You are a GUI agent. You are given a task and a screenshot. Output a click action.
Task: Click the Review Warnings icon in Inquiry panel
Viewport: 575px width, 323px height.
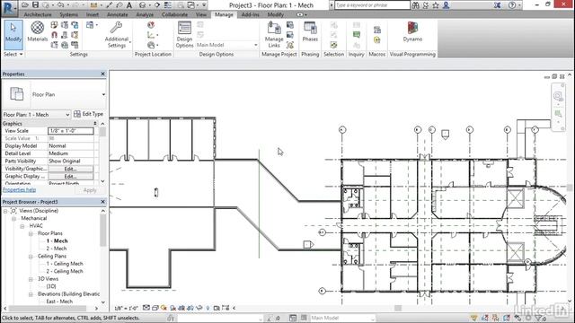click(x=357, y=35)
